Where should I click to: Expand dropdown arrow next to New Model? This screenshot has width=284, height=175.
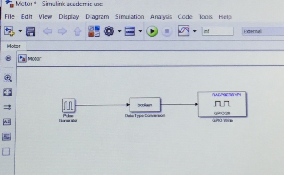click(20, 31)
